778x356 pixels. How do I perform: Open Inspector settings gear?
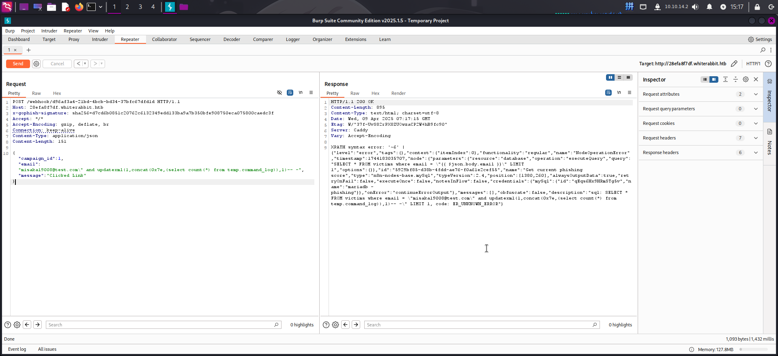[x=746, y=79]
